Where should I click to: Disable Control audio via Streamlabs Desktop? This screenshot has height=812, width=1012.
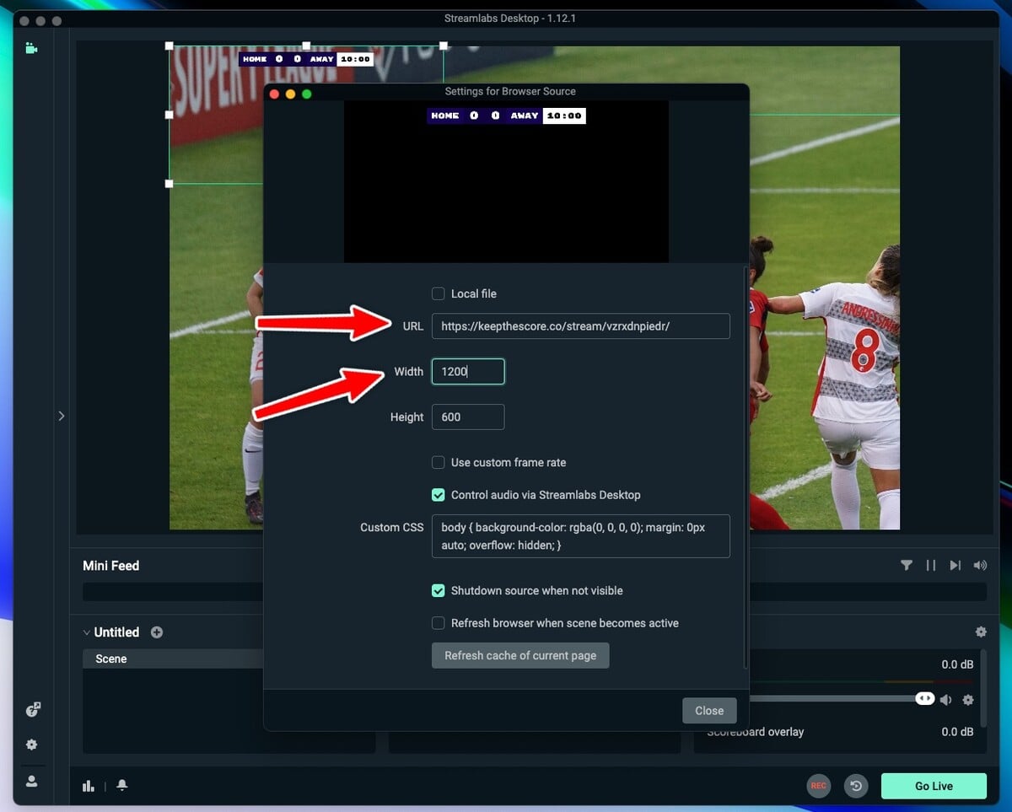click(x=438, y=495)
